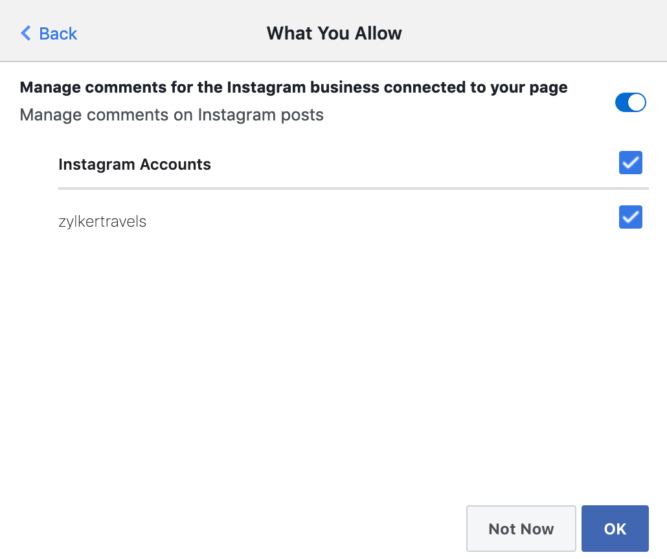Select the zylkertravels account name
667x559 pixels.
coord(102,222)
